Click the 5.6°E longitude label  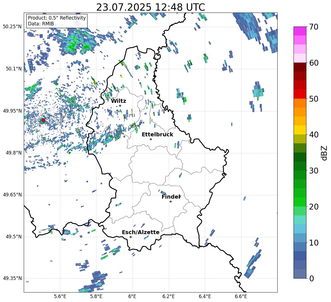coord(60,296)
